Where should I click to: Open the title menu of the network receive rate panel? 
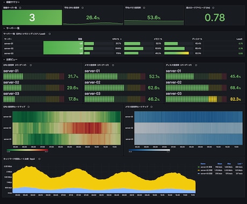click(19, 159)
